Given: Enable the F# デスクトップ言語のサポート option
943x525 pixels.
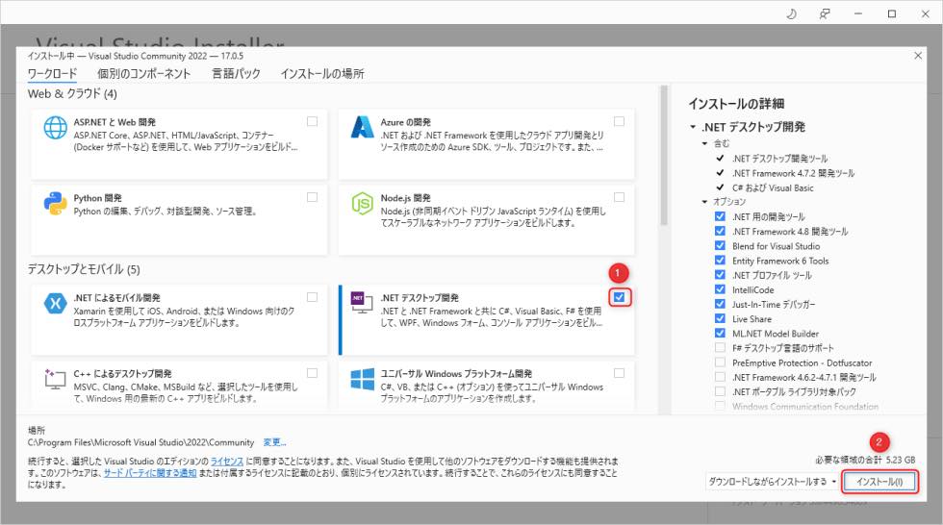Looking at the screenshot, I should tap(720, 347).
